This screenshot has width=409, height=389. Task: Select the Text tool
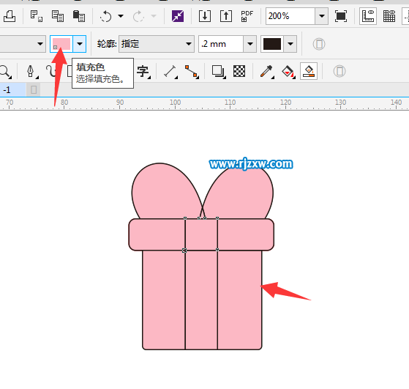(x=143, y=71)
